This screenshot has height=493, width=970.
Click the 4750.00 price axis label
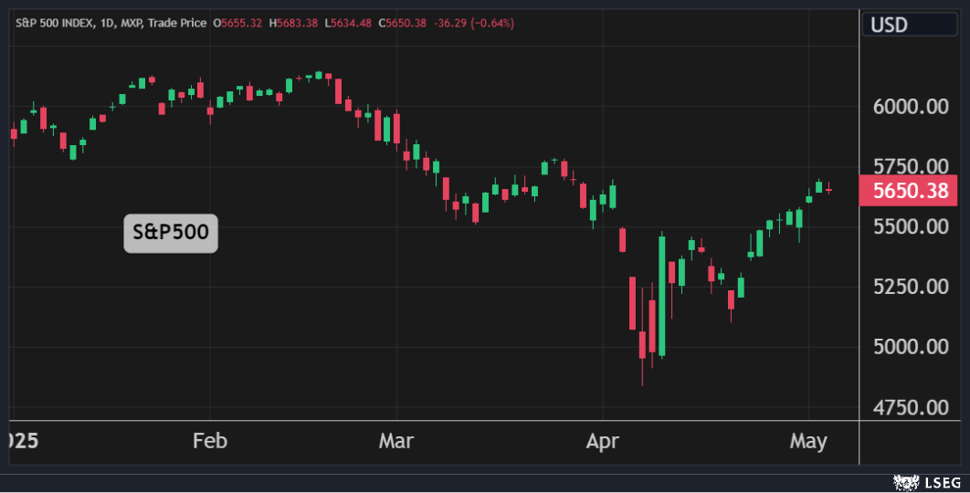912,407
